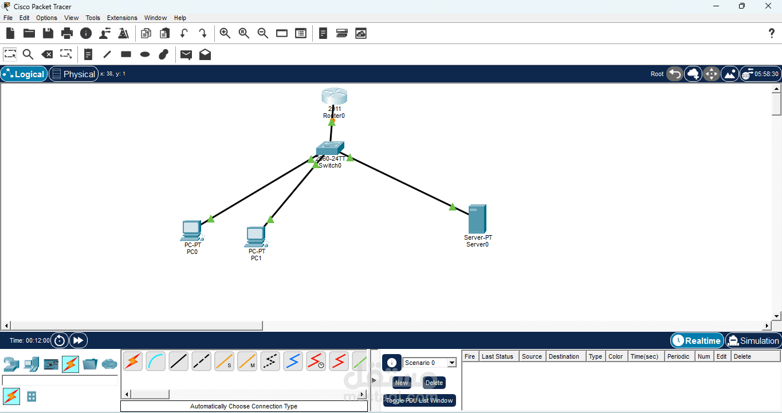
Task: Open the Tools menu
Action: coord(93,18)
